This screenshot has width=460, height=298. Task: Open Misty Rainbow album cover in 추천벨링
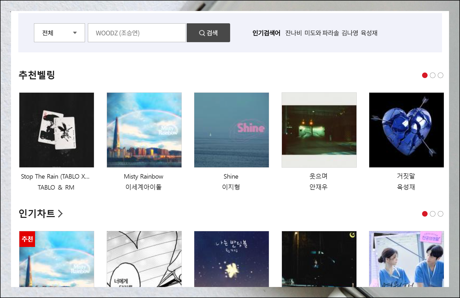[x=144, y=130]
